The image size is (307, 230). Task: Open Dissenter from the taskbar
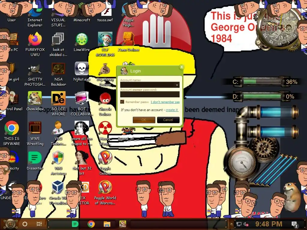coord(75,224)
